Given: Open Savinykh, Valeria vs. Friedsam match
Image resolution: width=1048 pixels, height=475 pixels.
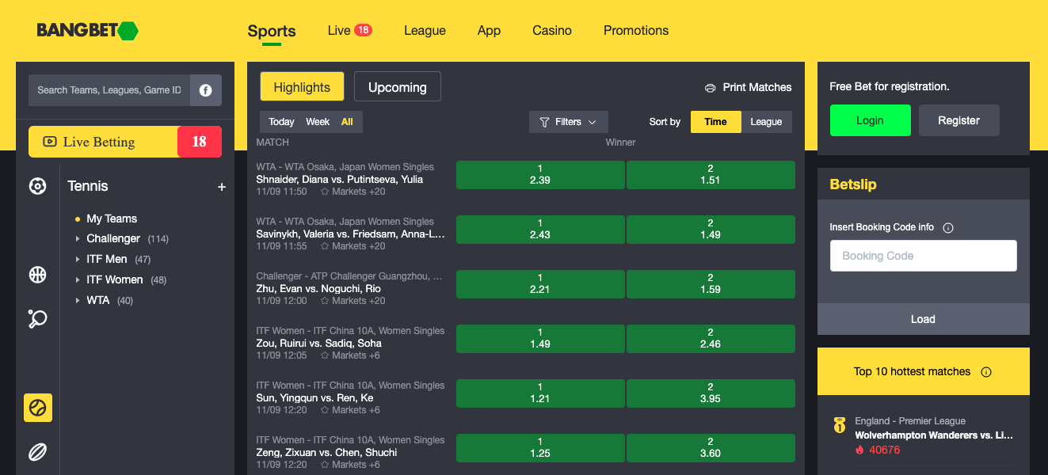Looking at the screenshot, I should [351, 234].
